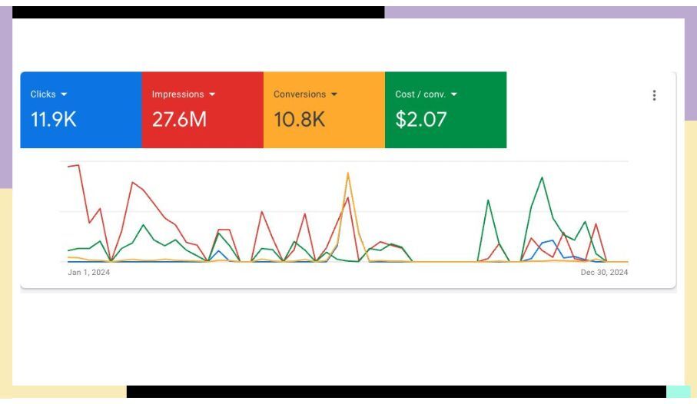Open the Conversions metric dropdown arrow
The width and height of the screenshot is (697, 404).
tap(334, 94)
